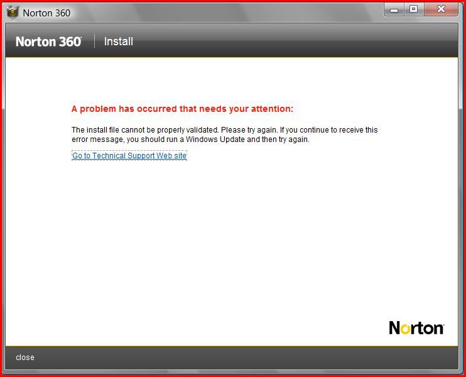
Task: Minimize the Norton 360 window
Action: pos(394,10)
